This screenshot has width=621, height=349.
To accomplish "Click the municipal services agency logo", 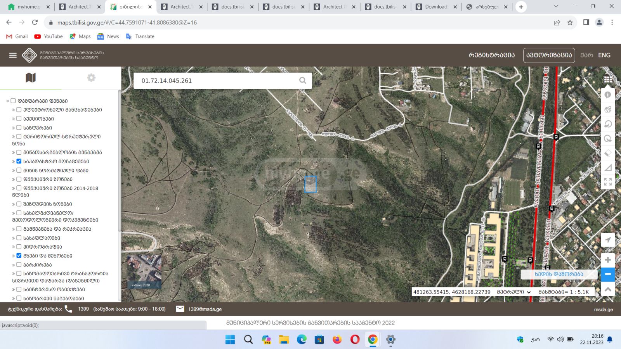I will [x=29, y=55].
